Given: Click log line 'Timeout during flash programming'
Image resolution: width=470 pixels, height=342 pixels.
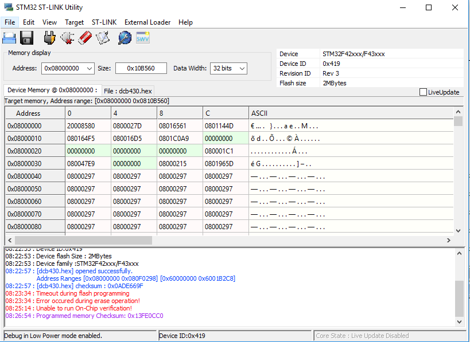Looking at the screenshot, I should 83,293.
